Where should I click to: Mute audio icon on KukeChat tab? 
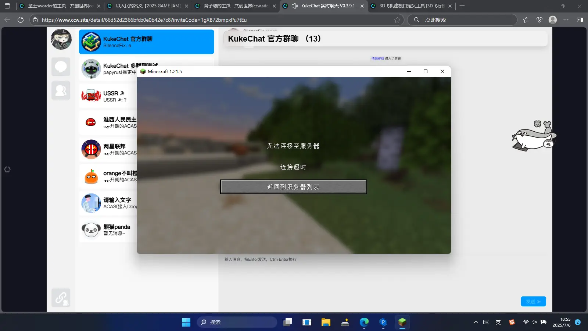coord(295,6)
